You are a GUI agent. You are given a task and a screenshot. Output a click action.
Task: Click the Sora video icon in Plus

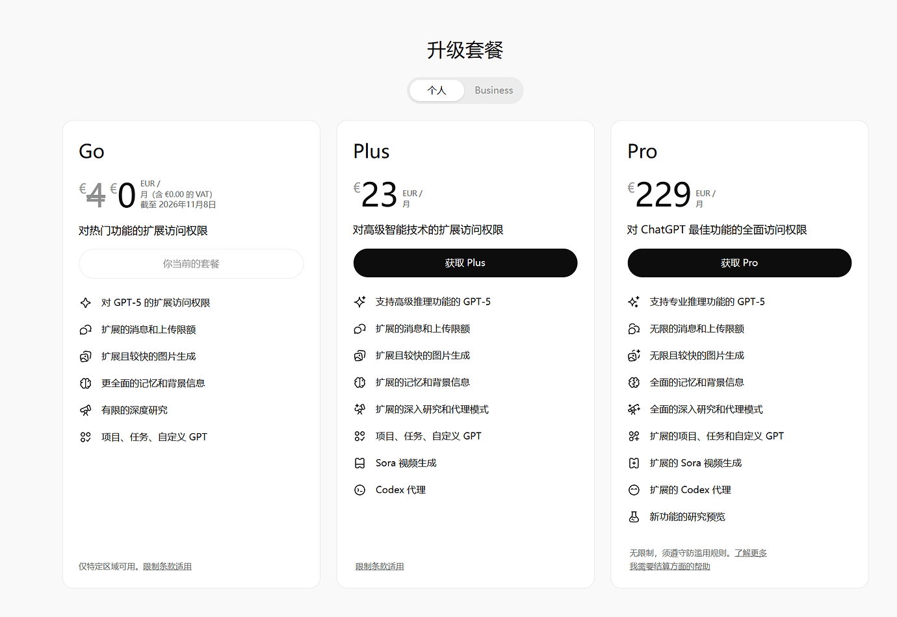360,463
